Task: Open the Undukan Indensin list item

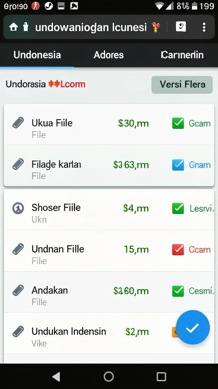Action: tap(109, 333)
